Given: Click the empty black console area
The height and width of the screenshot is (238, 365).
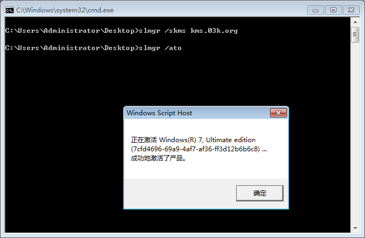Looking at the screenshot, I should (65, 162).
